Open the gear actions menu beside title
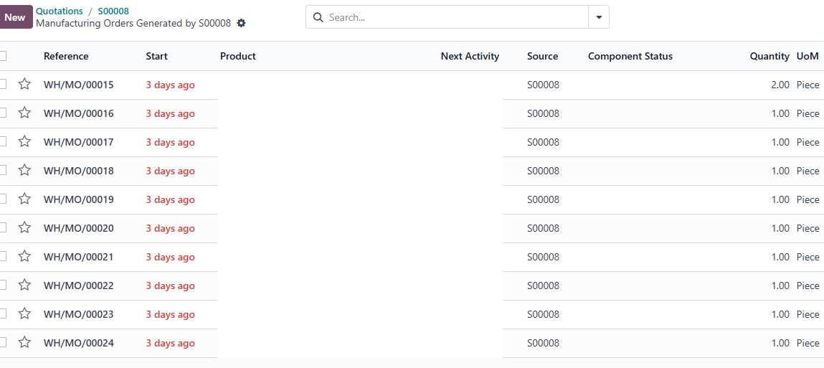 (x=241, y=23)
